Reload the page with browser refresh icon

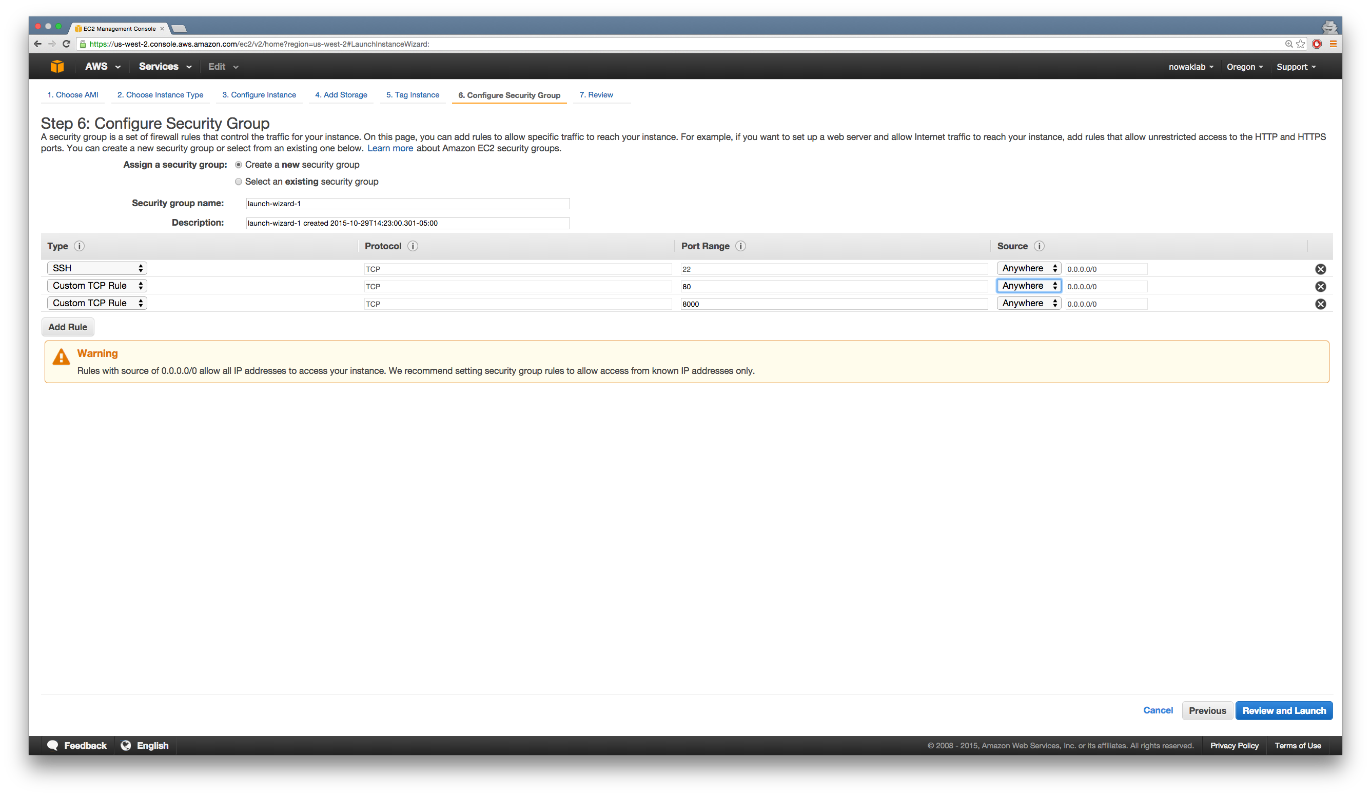tap(66, 44)
